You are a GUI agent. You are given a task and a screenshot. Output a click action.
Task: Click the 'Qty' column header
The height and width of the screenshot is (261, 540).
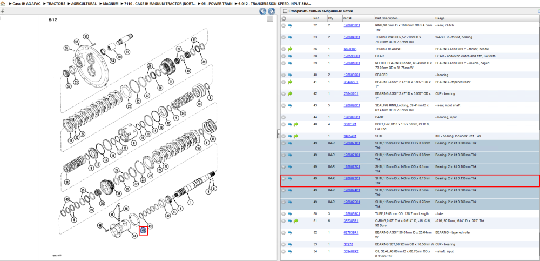(x=330, y=18)
